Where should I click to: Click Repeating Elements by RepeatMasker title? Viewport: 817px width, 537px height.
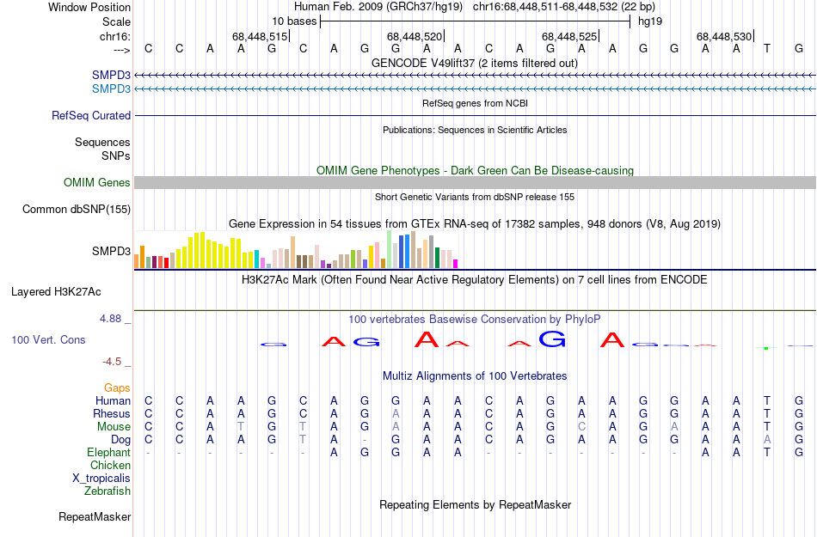pyautogui.click(x=475, y=504)
